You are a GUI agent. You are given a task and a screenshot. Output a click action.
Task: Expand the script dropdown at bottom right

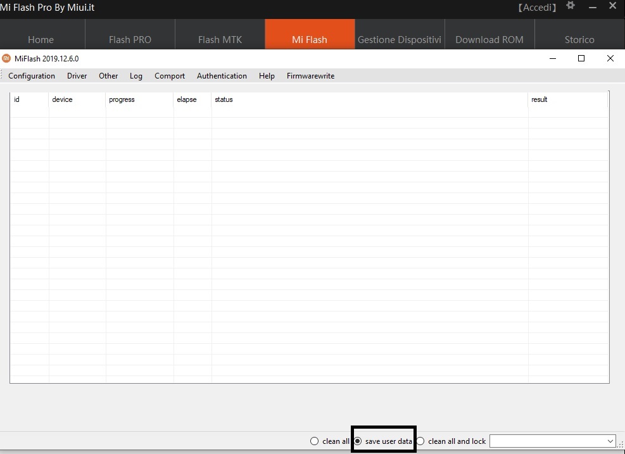pyautogui.click(x=610, y=441)
